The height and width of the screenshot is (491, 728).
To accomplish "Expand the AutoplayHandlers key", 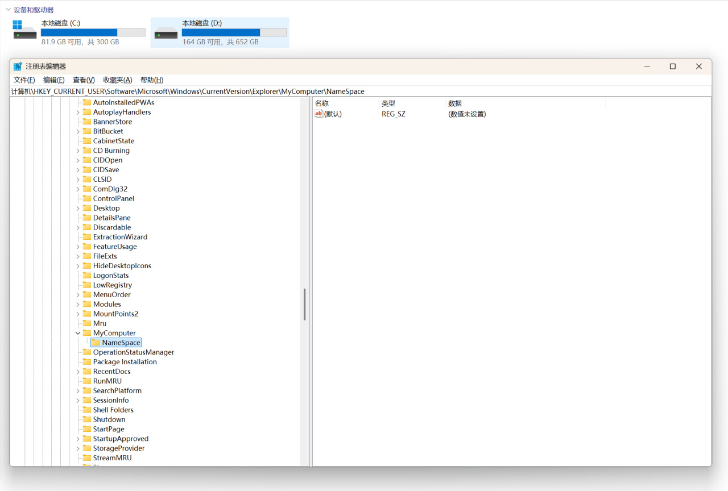I will coord(78,112).
